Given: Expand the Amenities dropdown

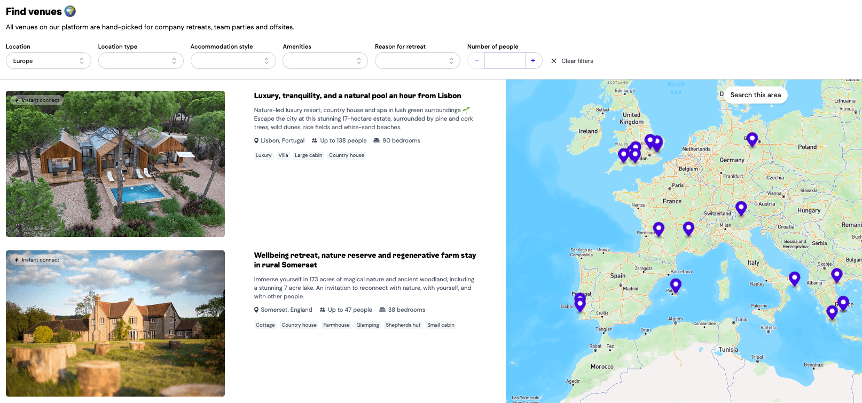Looking at the screenshot, I should point(325,61).
